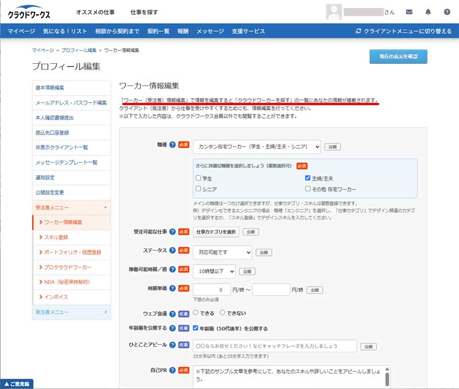Click the help icon beside ウェブ会議
This screenshot has width=459, height=389.
(172, 313)
